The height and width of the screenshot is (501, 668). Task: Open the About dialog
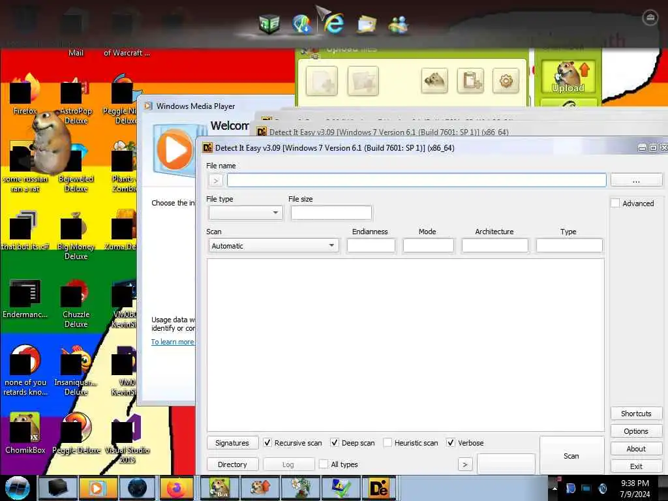point(636,449)
